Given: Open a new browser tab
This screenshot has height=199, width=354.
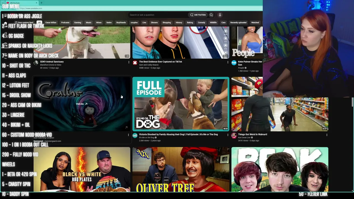Looking at the screenshot, I should point(41,3).
